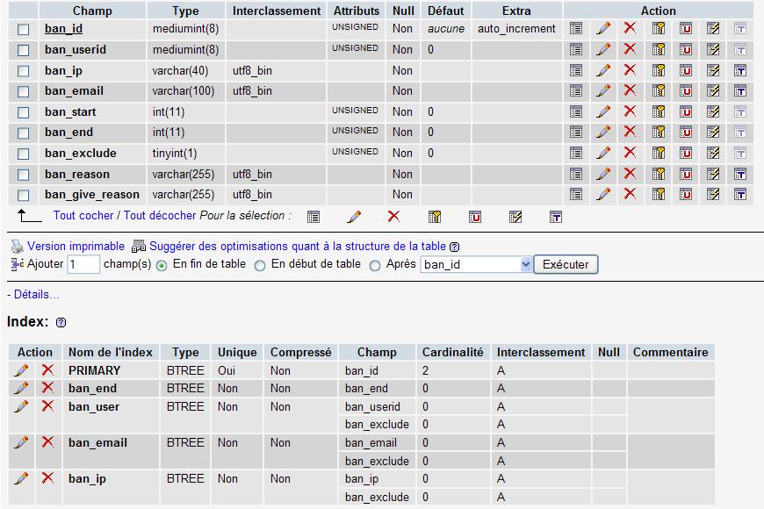764x509 pixels.
Task: Open help icon next to Index heading
Action: click(x=61, y=322)
